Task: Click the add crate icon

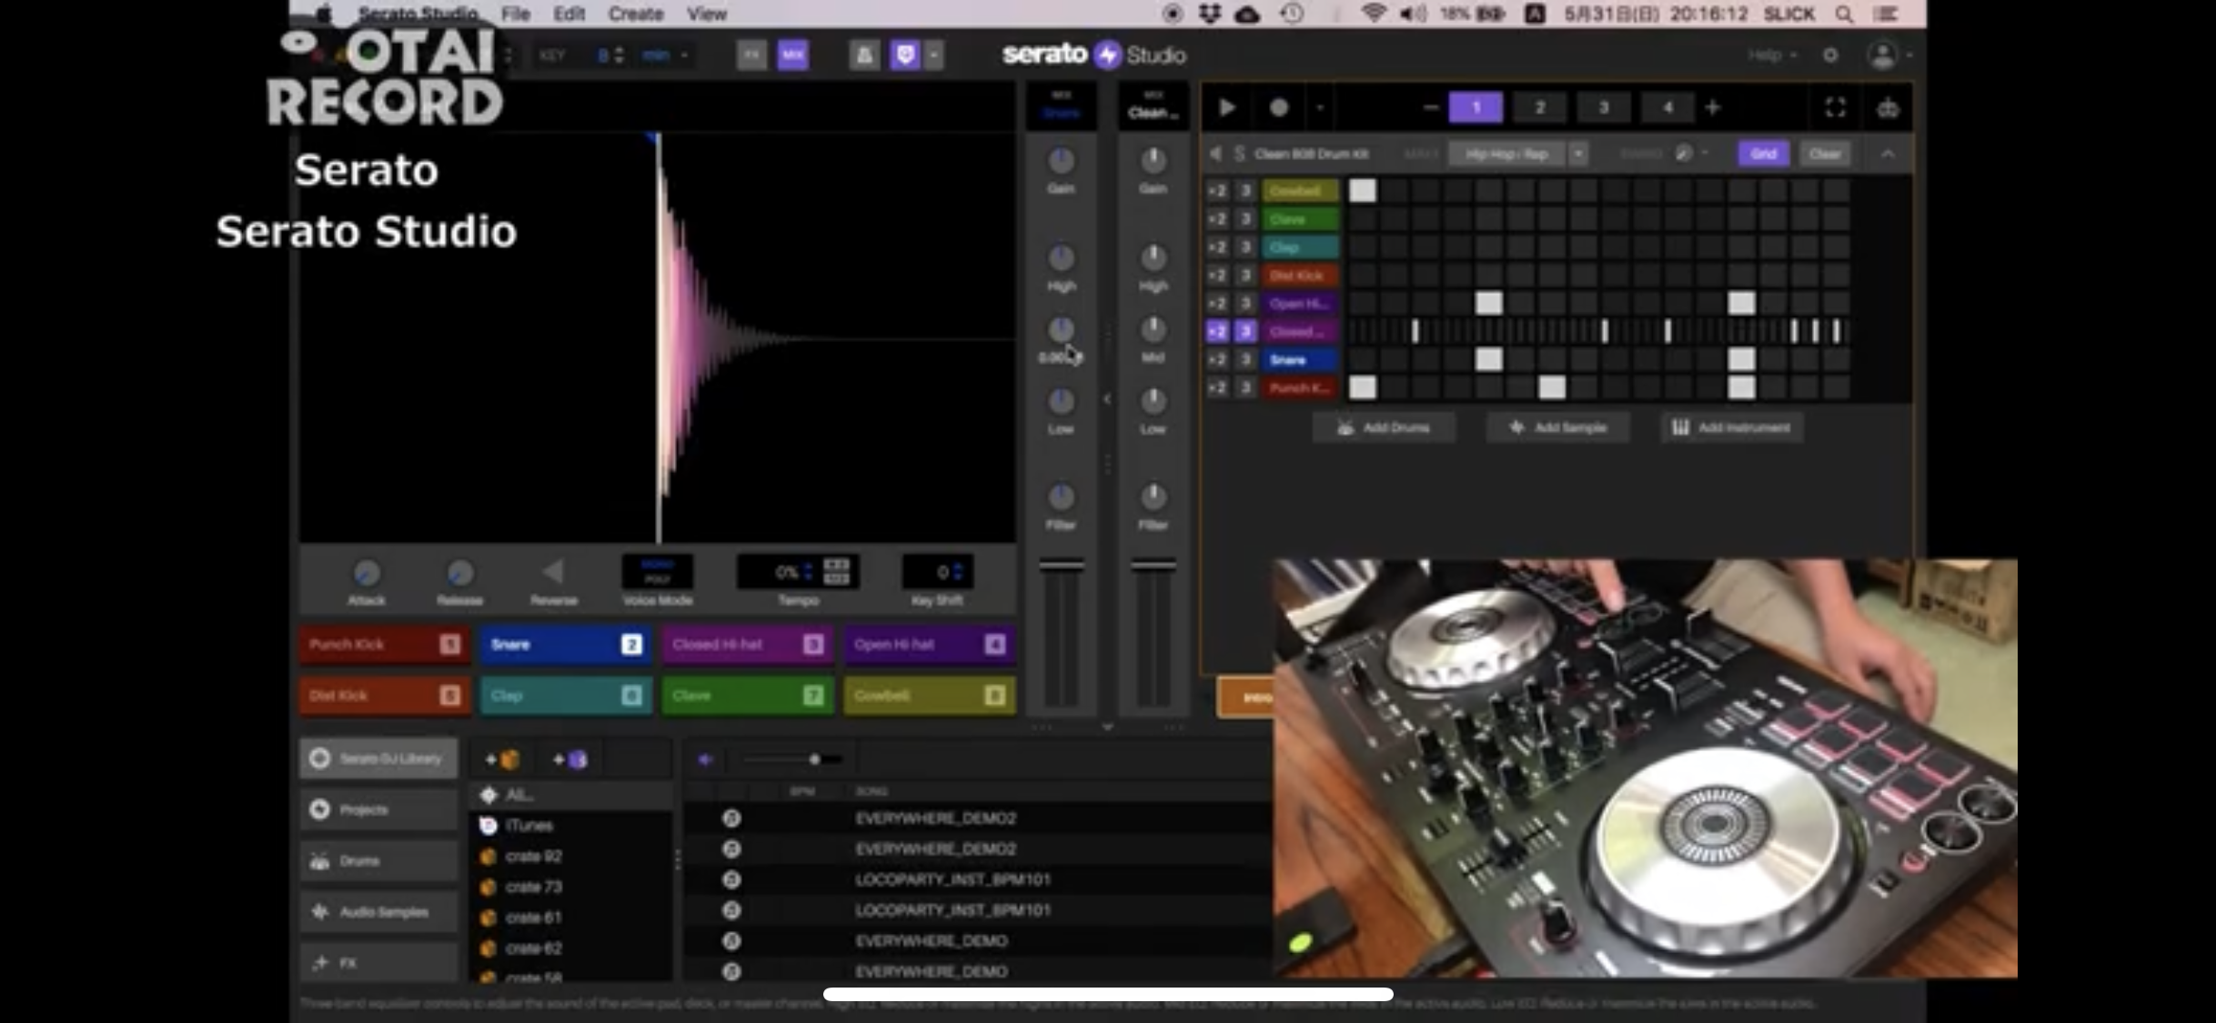Action: point(502,759)
